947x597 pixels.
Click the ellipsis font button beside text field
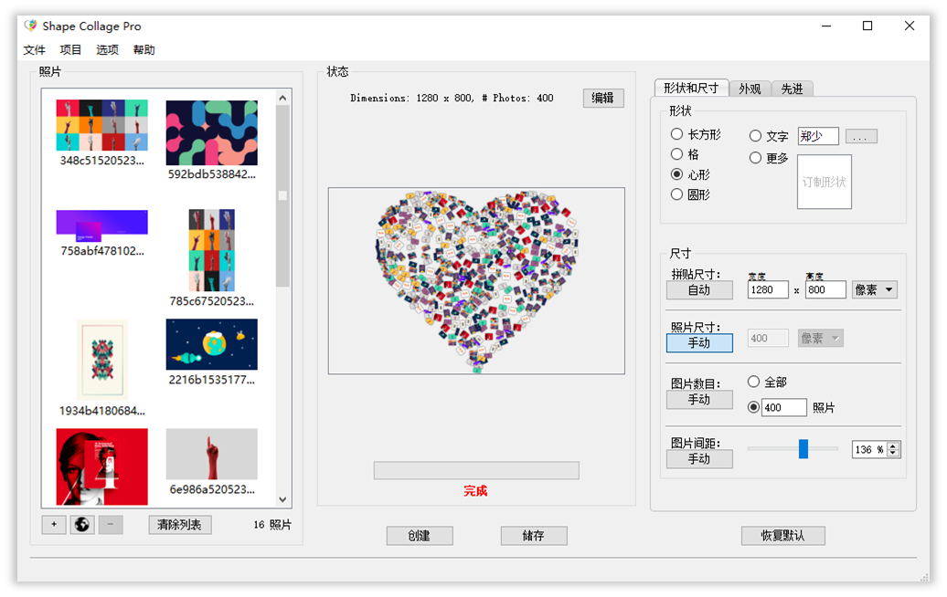861,136
